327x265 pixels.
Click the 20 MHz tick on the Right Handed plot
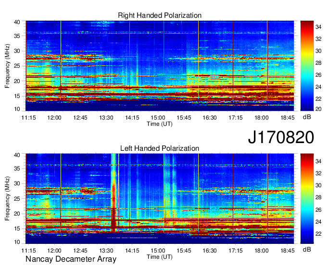pyautogui.click(x=17, y=81)
